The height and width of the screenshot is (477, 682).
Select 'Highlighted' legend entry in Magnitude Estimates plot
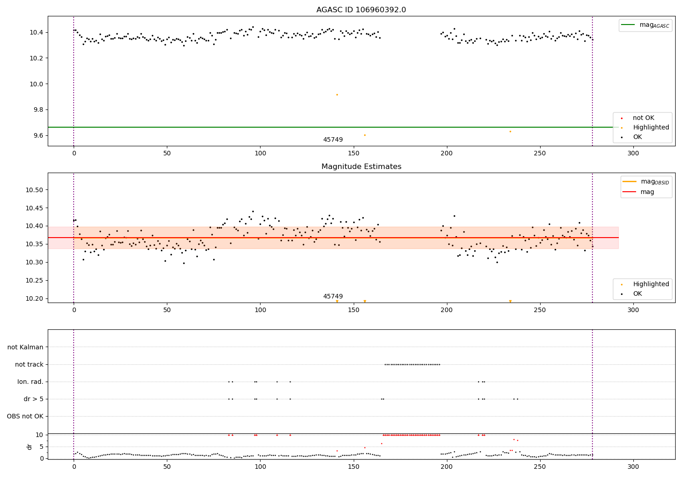(651, 284)
